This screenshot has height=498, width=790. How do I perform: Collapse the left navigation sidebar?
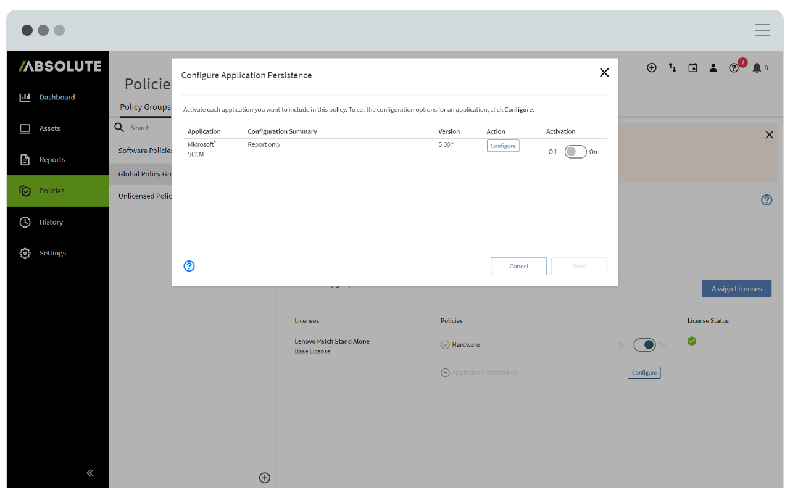click(x=90, y=473)
